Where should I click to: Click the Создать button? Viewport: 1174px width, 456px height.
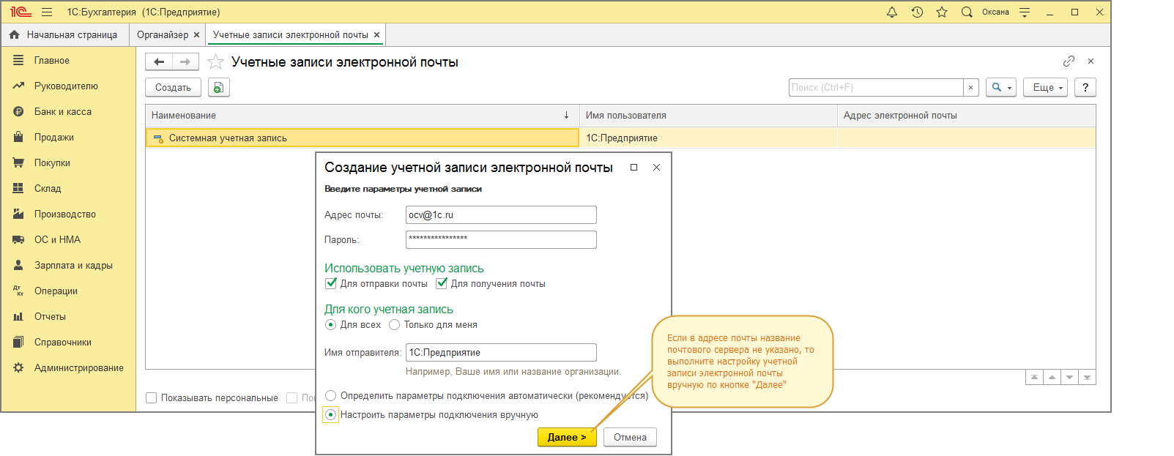pyautogui.click(x=173, y=87)
